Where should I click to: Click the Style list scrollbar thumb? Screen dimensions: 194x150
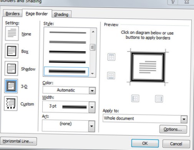(x=93, y=47)
